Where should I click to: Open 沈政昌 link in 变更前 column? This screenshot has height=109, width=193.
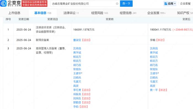(x=77, y=48)
